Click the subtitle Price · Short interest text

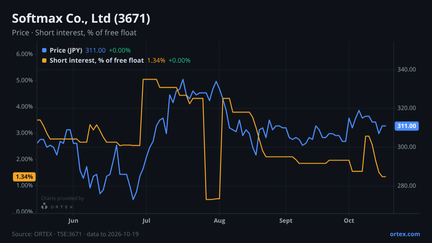[x=74, y=33]
